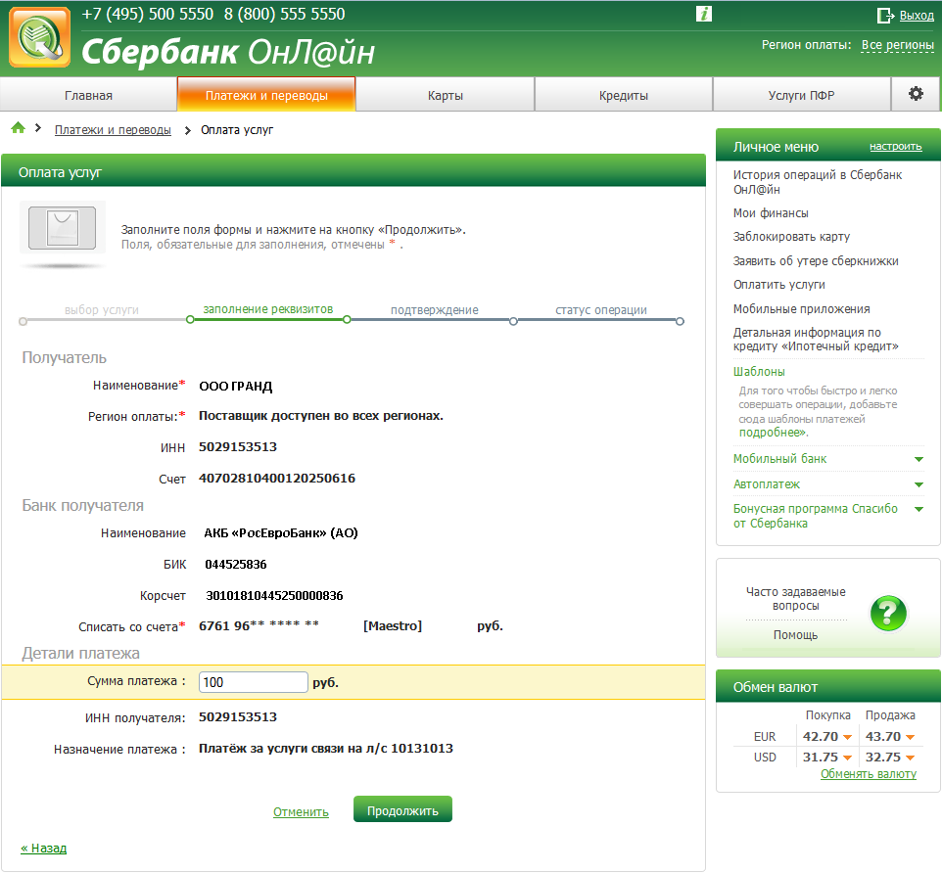942x873 pixels.
Task: Click the Сумма платежа input field
Action: (x=253, y=682)
